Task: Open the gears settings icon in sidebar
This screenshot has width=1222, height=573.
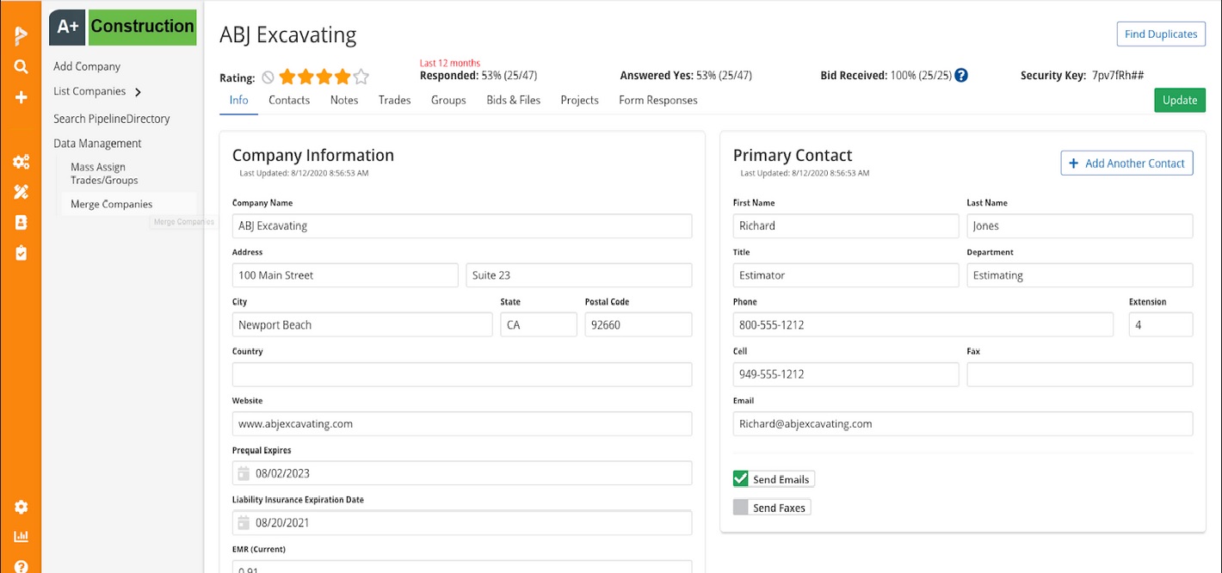Action: point(21,162)
